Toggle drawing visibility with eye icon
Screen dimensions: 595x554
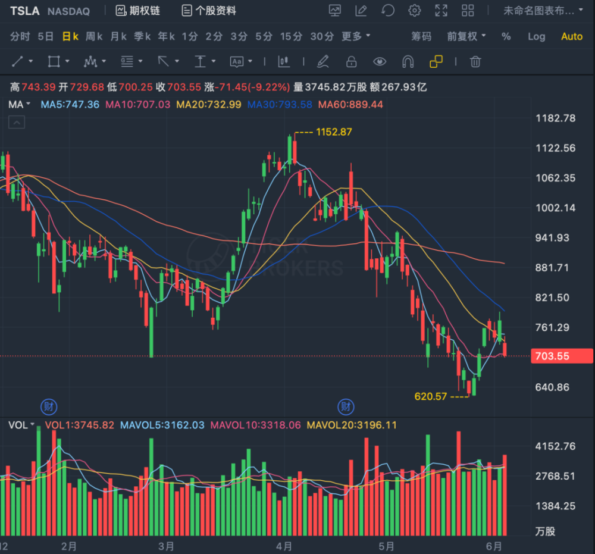pyautogui.click(x=379, y=61)
